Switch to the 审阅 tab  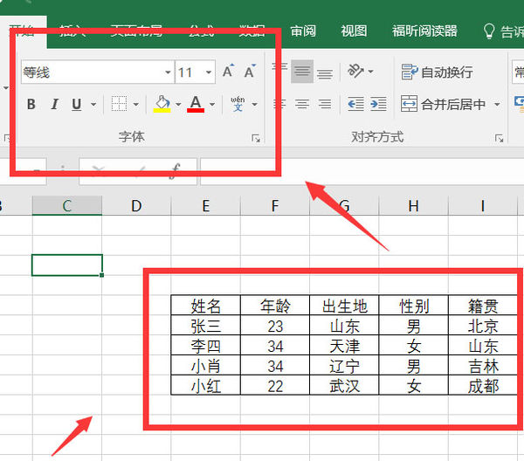tap(303, 31)
